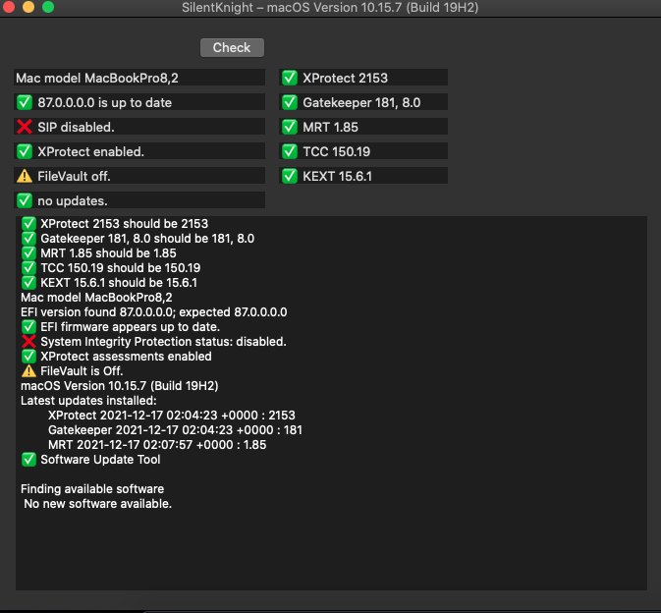The image size is (661, 613).
Task: Select the 'Mac model MacBookPro8,2' field at top
Action: tap(139, 78)
